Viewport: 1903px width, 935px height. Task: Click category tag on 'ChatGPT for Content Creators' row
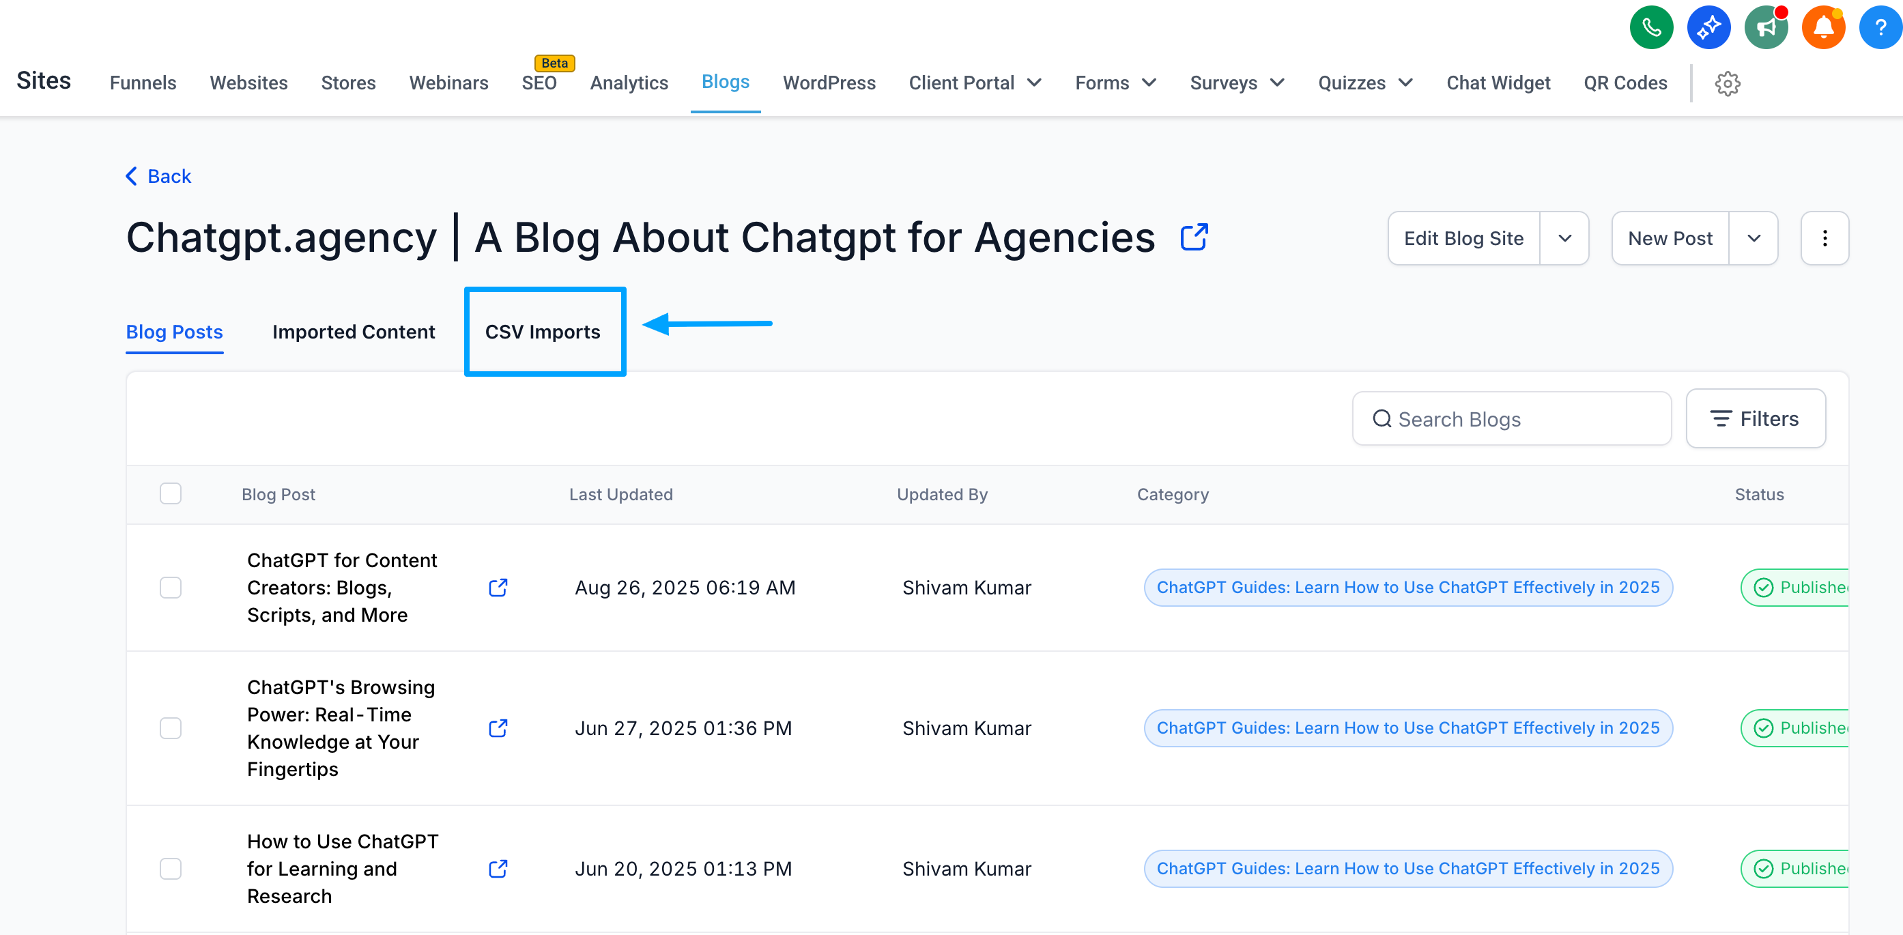1408,587
